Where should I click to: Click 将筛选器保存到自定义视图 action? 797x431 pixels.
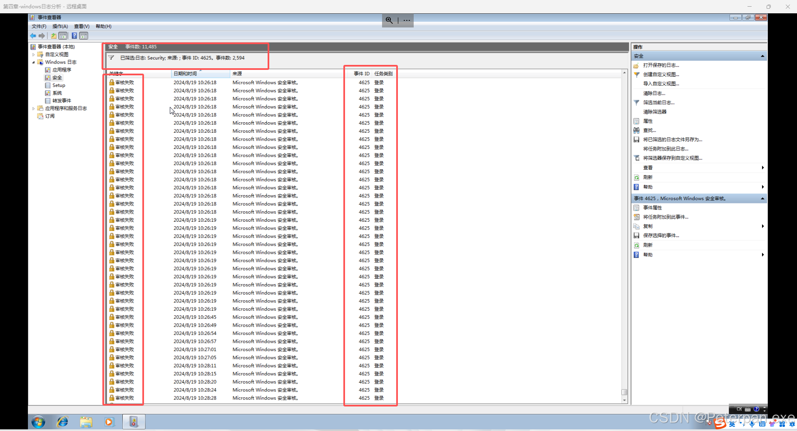coord(673,158)
